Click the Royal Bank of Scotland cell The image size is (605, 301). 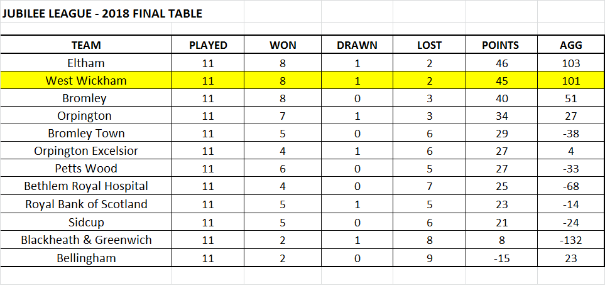[x=86, y=204]
